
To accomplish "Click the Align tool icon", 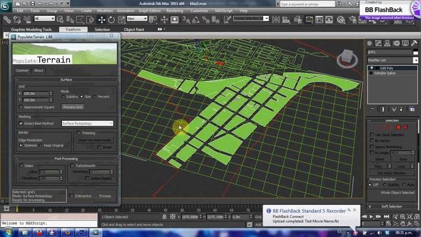I will [x=286, y=20].
